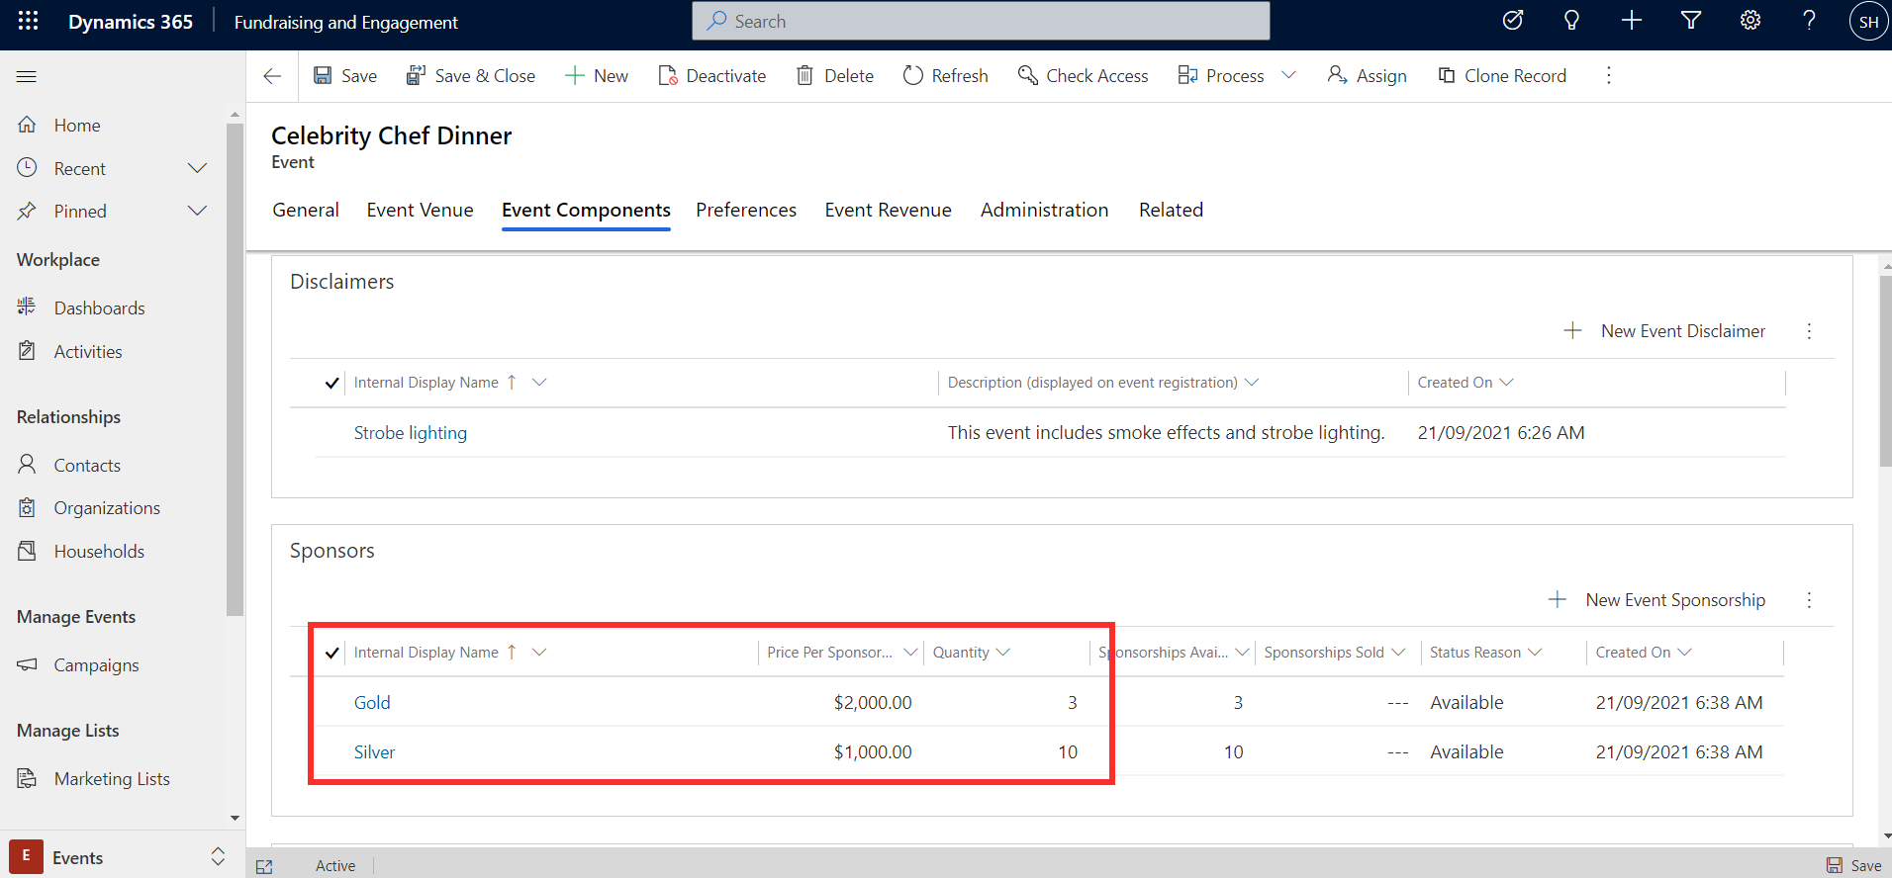Click New Event Disclaimer button
The width and height of the screenshot is (1892, 878).
(1664, 331)
